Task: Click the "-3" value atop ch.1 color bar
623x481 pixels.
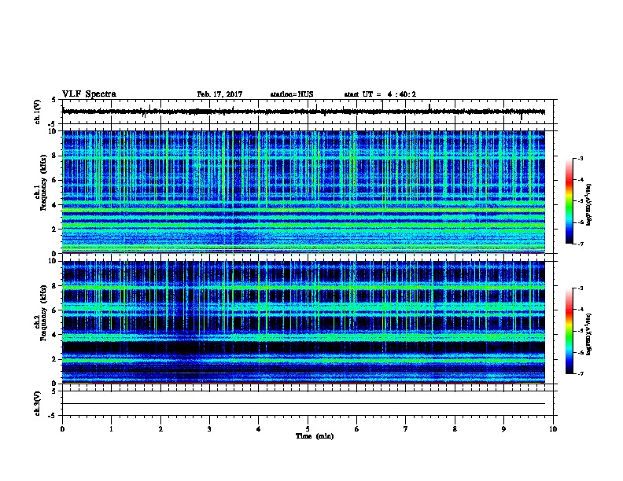Action: pyautogui.click(x=580, y=159)
